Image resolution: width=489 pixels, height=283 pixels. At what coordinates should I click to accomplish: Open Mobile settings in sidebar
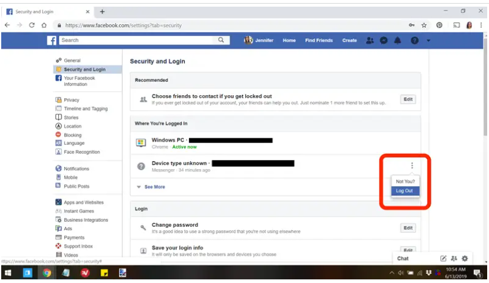[x=70, y=178]
